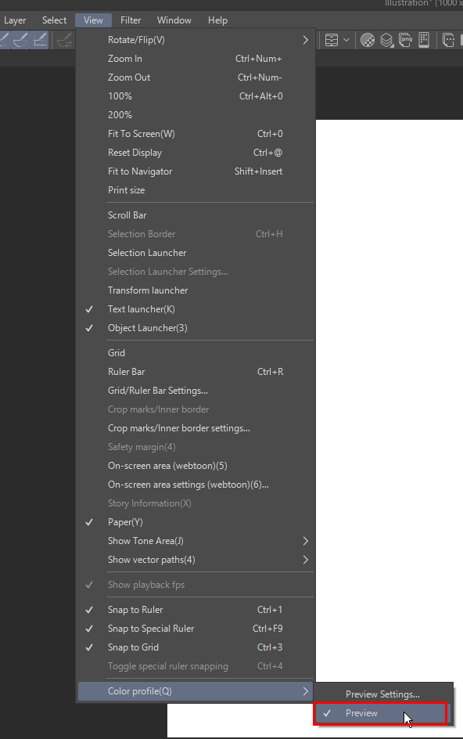Set view zoom to 200%
Image resolution: width=463 pixels, height=739 pixels.
coord(196,115)
